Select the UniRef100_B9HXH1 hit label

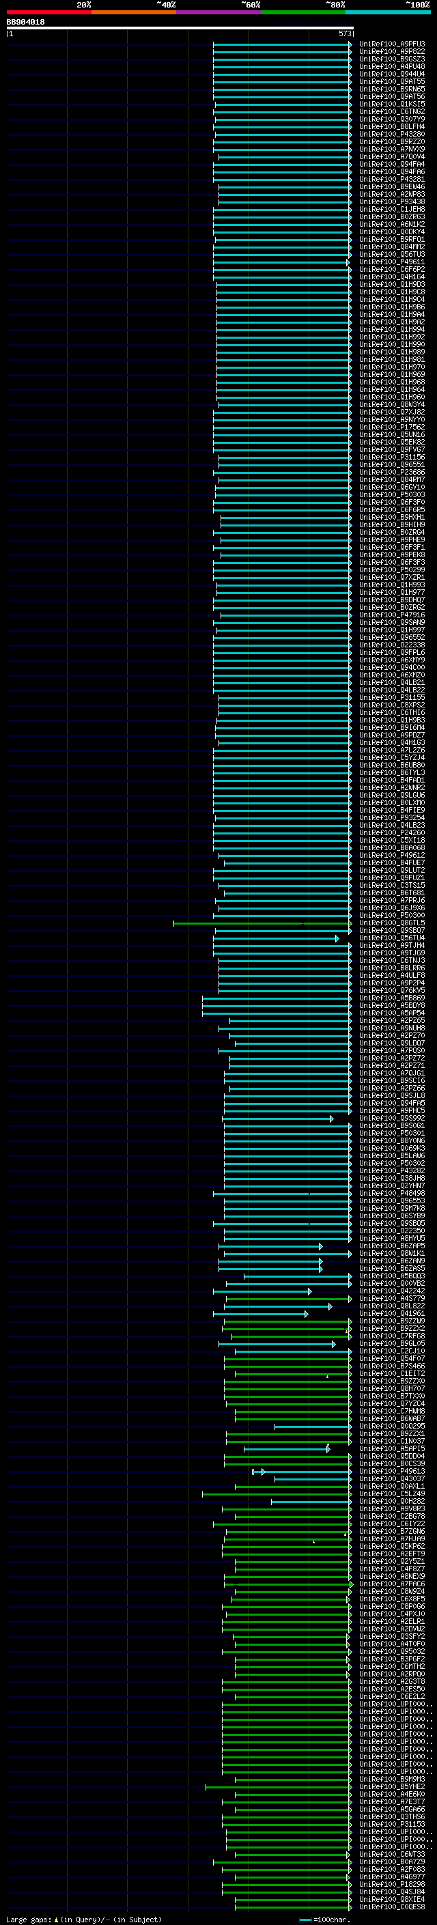click(x=392, y=517)
